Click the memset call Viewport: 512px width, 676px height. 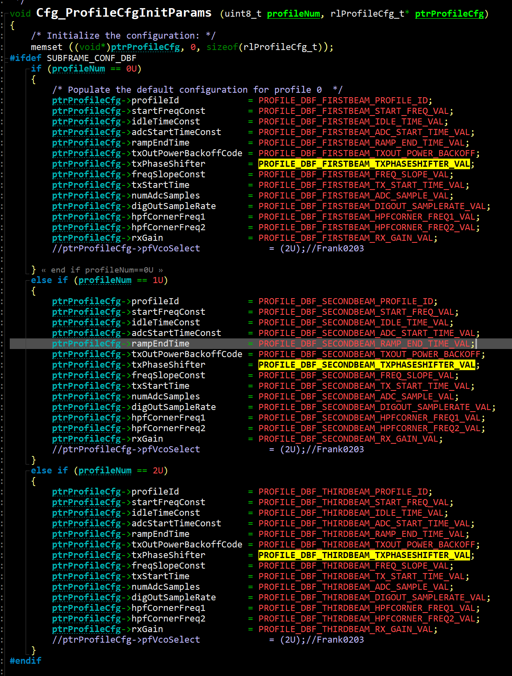(x=47, y=47)
